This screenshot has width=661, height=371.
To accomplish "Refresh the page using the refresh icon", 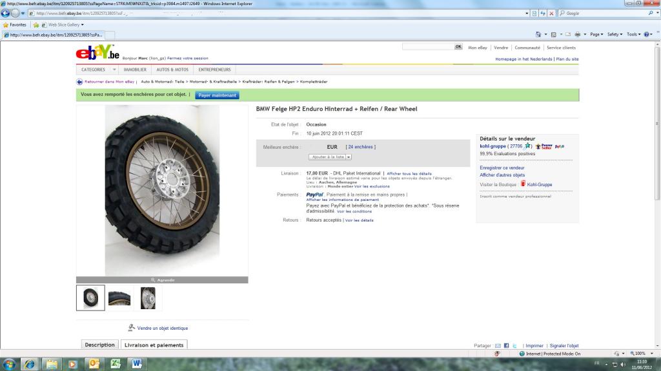I will pos(543,14).
